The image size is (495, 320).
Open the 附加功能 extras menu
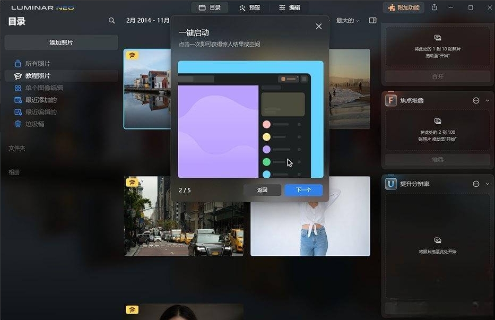click(x=404, y=7)
